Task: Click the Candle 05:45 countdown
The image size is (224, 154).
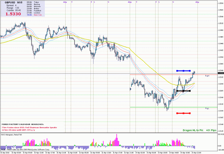Action: pos(14,10)
